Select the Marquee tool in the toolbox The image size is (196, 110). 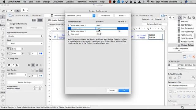tap(3, 21)
